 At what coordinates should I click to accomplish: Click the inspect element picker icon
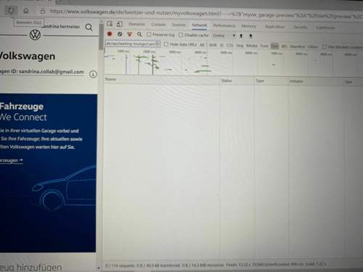pos(110,24)
